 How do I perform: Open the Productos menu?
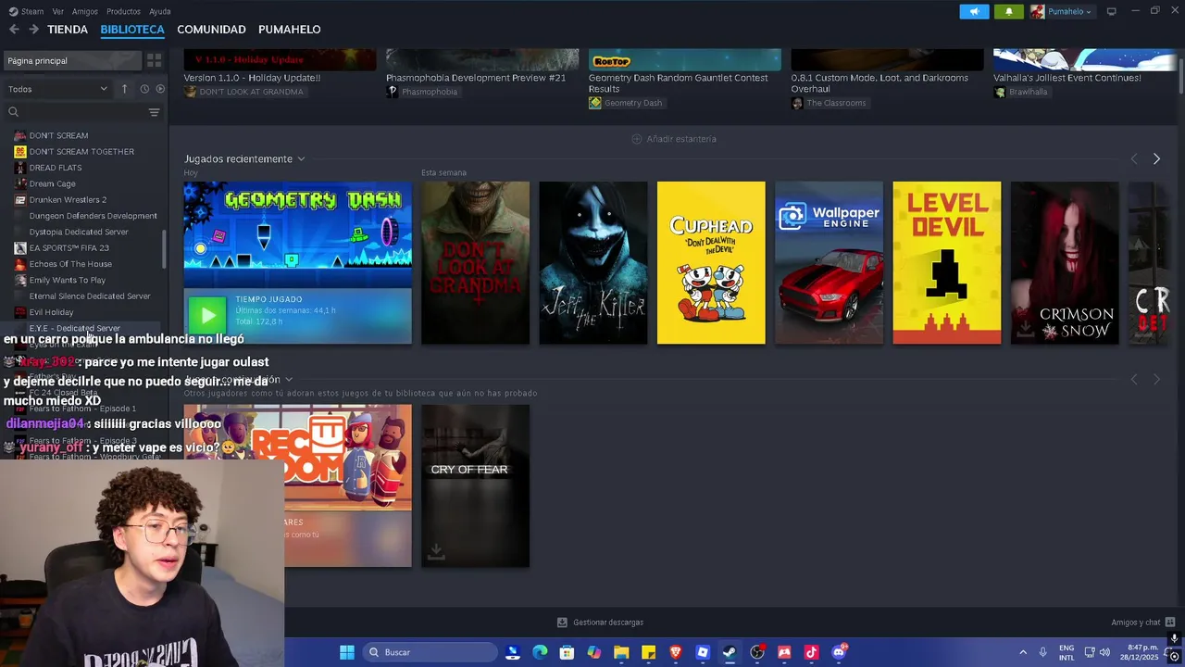point(123,11)
